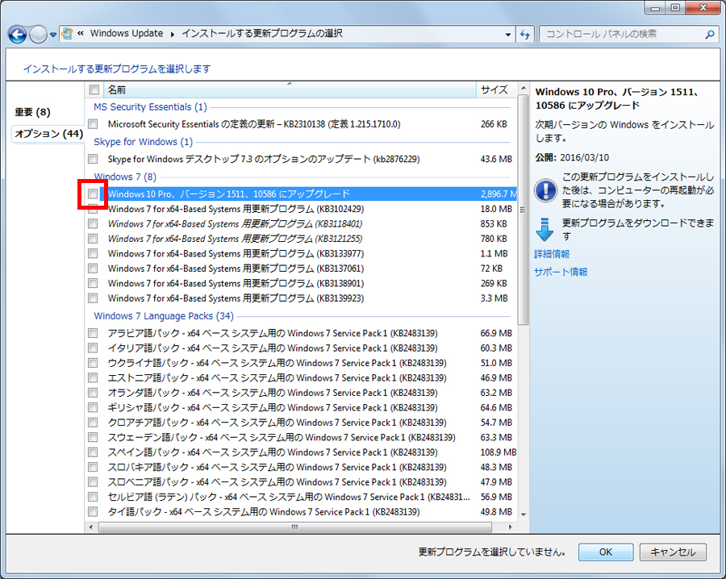726x579 pixels.
Task: Check the KB3138901 update checkbox
Action: pyautogui.click(x=93, y=283)
